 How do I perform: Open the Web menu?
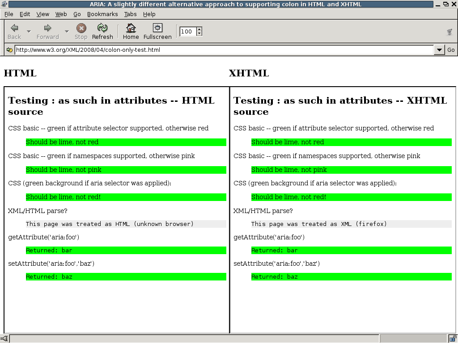tap(61, 14)
